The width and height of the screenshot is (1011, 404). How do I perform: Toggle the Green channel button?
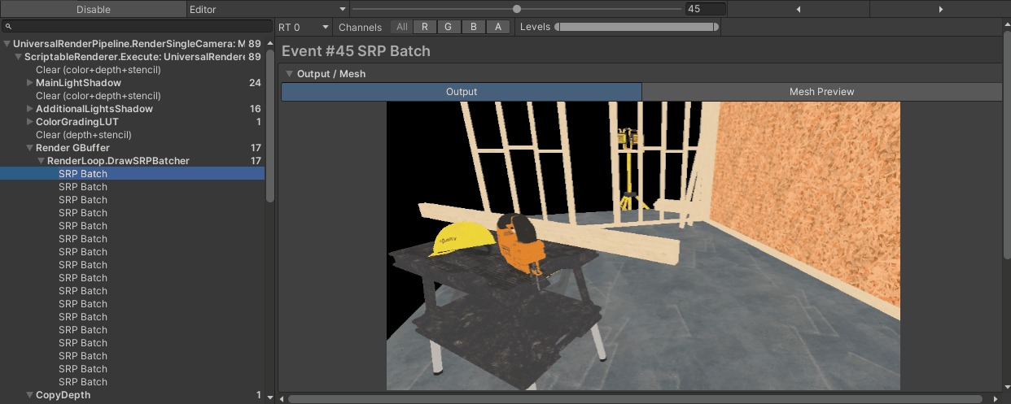pos(448,27)
